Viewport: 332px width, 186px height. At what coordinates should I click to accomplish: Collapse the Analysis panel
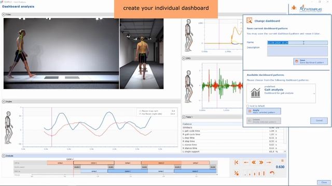[4, 156]
